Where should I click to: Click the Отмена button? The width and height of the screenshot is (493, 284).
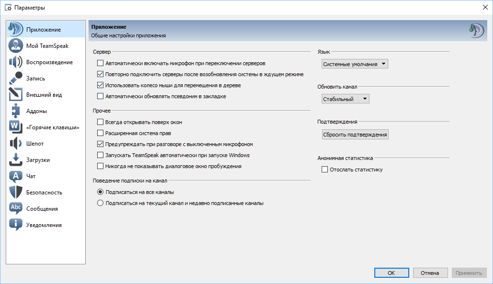tap(430, 273)
